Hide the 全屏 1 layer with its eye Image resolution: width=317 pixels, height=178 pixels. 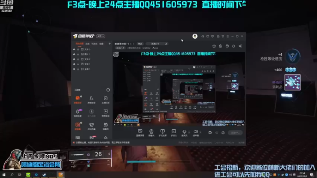[x=74, y=69]
